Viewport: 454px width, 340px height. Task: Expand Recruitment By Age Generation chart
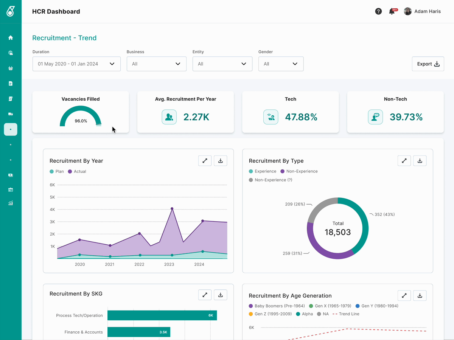[x=404, y=296]
